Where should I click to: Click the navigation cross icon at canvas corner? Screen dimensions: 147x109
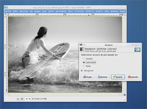[x=125, y=95]
